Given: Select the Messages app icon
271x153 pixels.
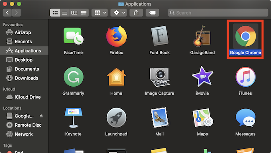Looking at the screenshot, I should click(245, 118).
